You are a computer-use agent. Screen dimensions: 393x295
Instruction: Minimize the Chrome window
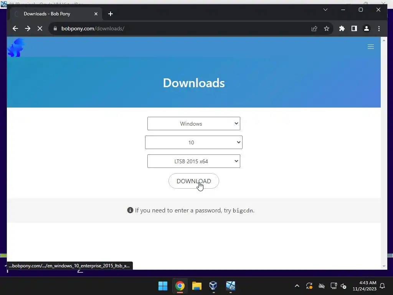coord(343,10)
